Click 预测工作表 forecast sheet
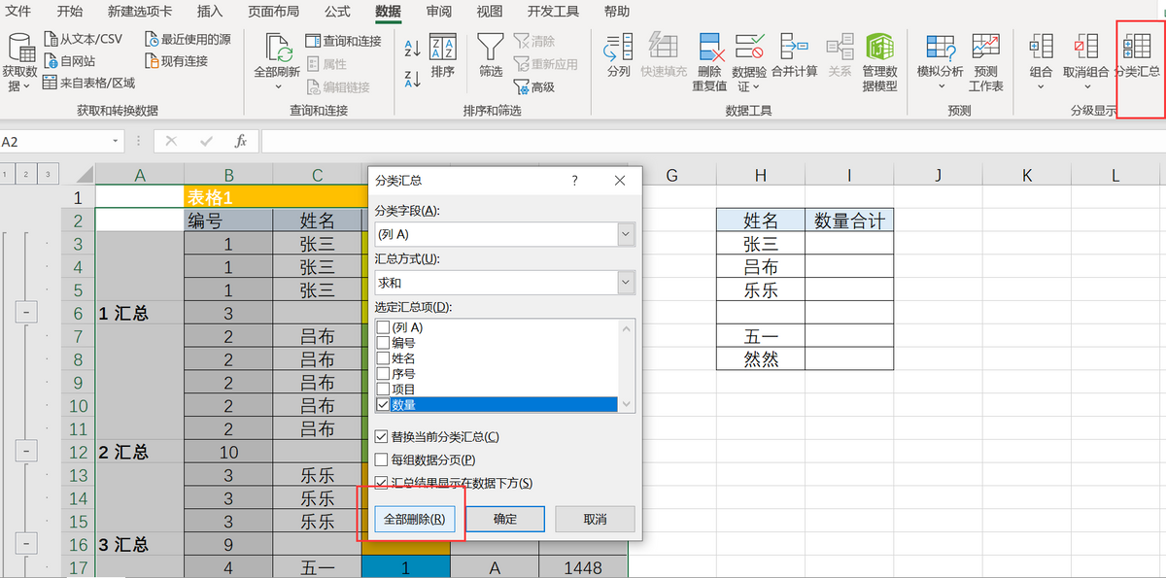 coord(986,61)
